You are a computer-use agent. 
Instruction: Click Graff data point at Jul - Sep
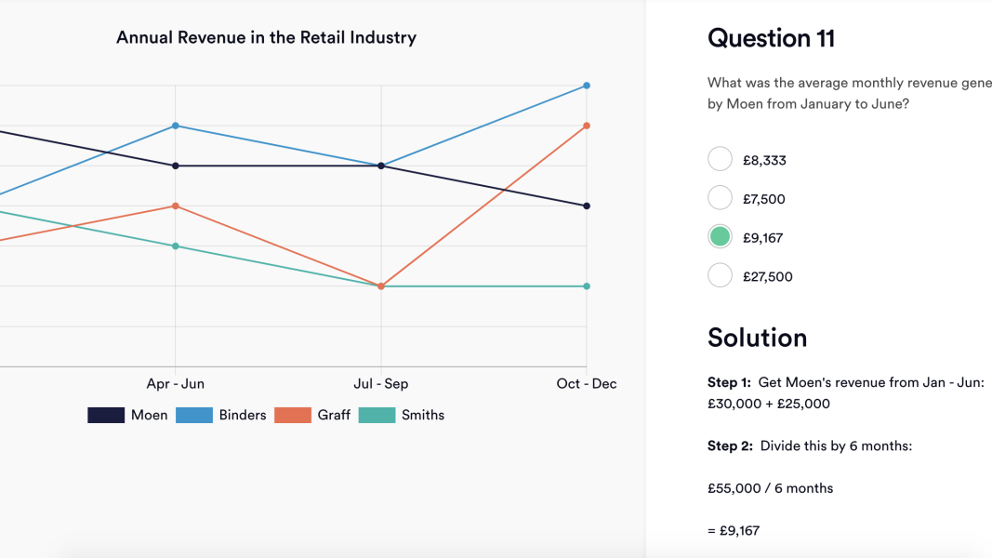[381, 286]
